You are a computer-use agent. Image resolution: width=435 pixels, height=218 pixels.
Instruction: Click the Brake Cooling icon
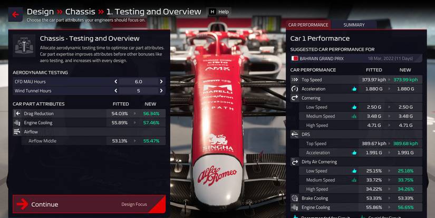click(295, 198)
